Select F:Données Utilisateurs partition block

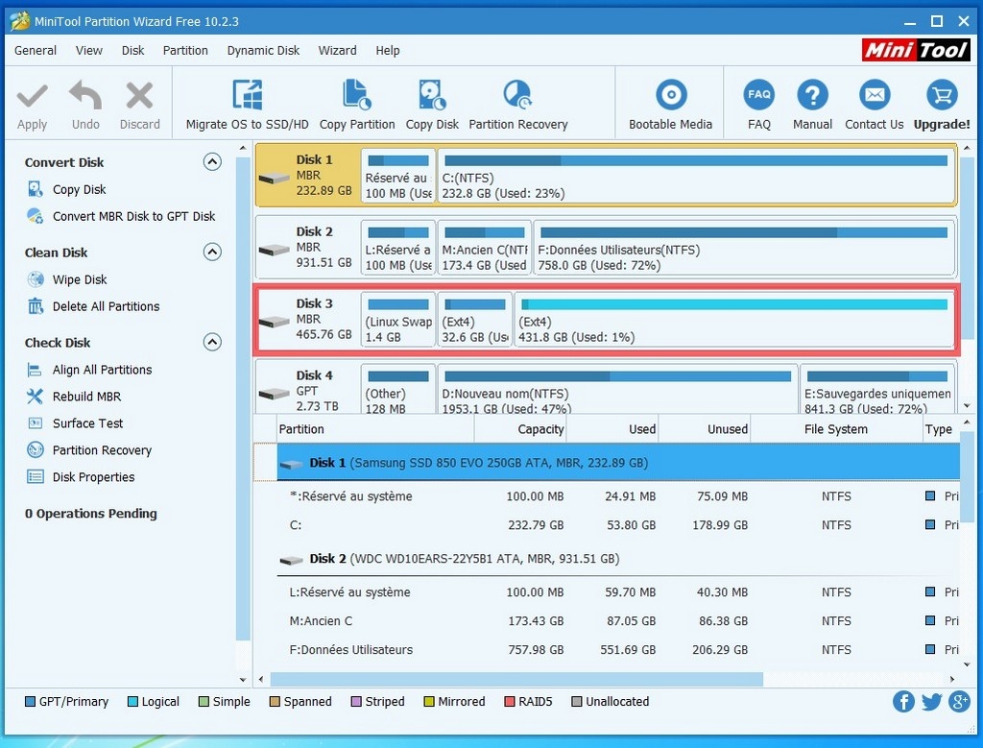(744, 248)
